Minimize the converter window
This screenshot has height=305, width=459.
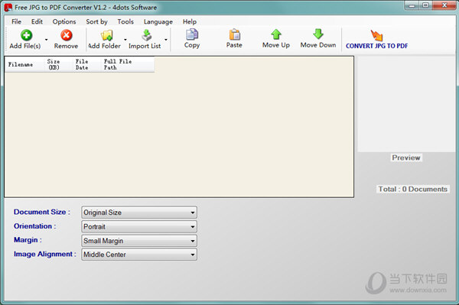pyautogui.click(x=412, y=5)
